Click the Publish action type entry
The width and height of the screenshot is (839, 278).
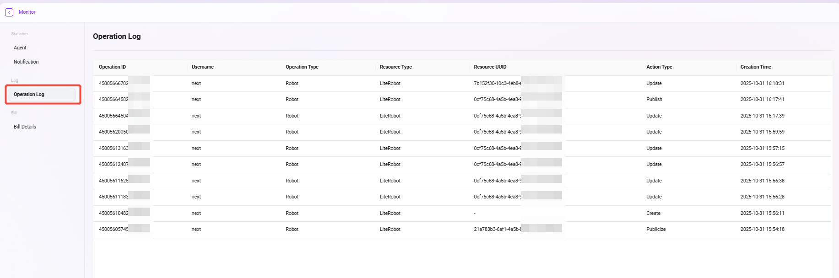(654, 100)
